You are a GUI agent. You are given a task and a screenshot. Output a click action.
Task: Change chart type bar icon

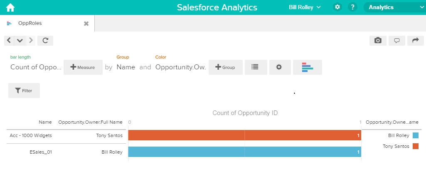click(308, 67)
